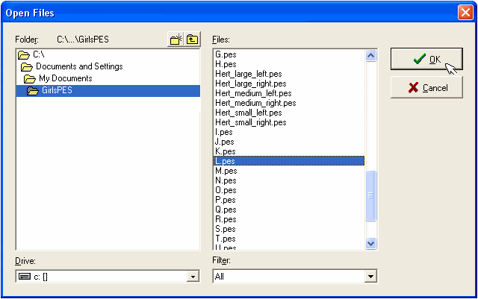Select Hert_medium_right.pes in the list
The image size is (478, 299).
coord(255,103)
